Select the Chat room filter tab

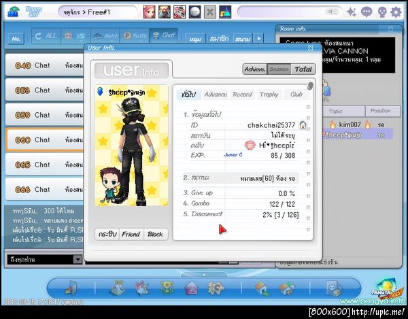[164, 36]
